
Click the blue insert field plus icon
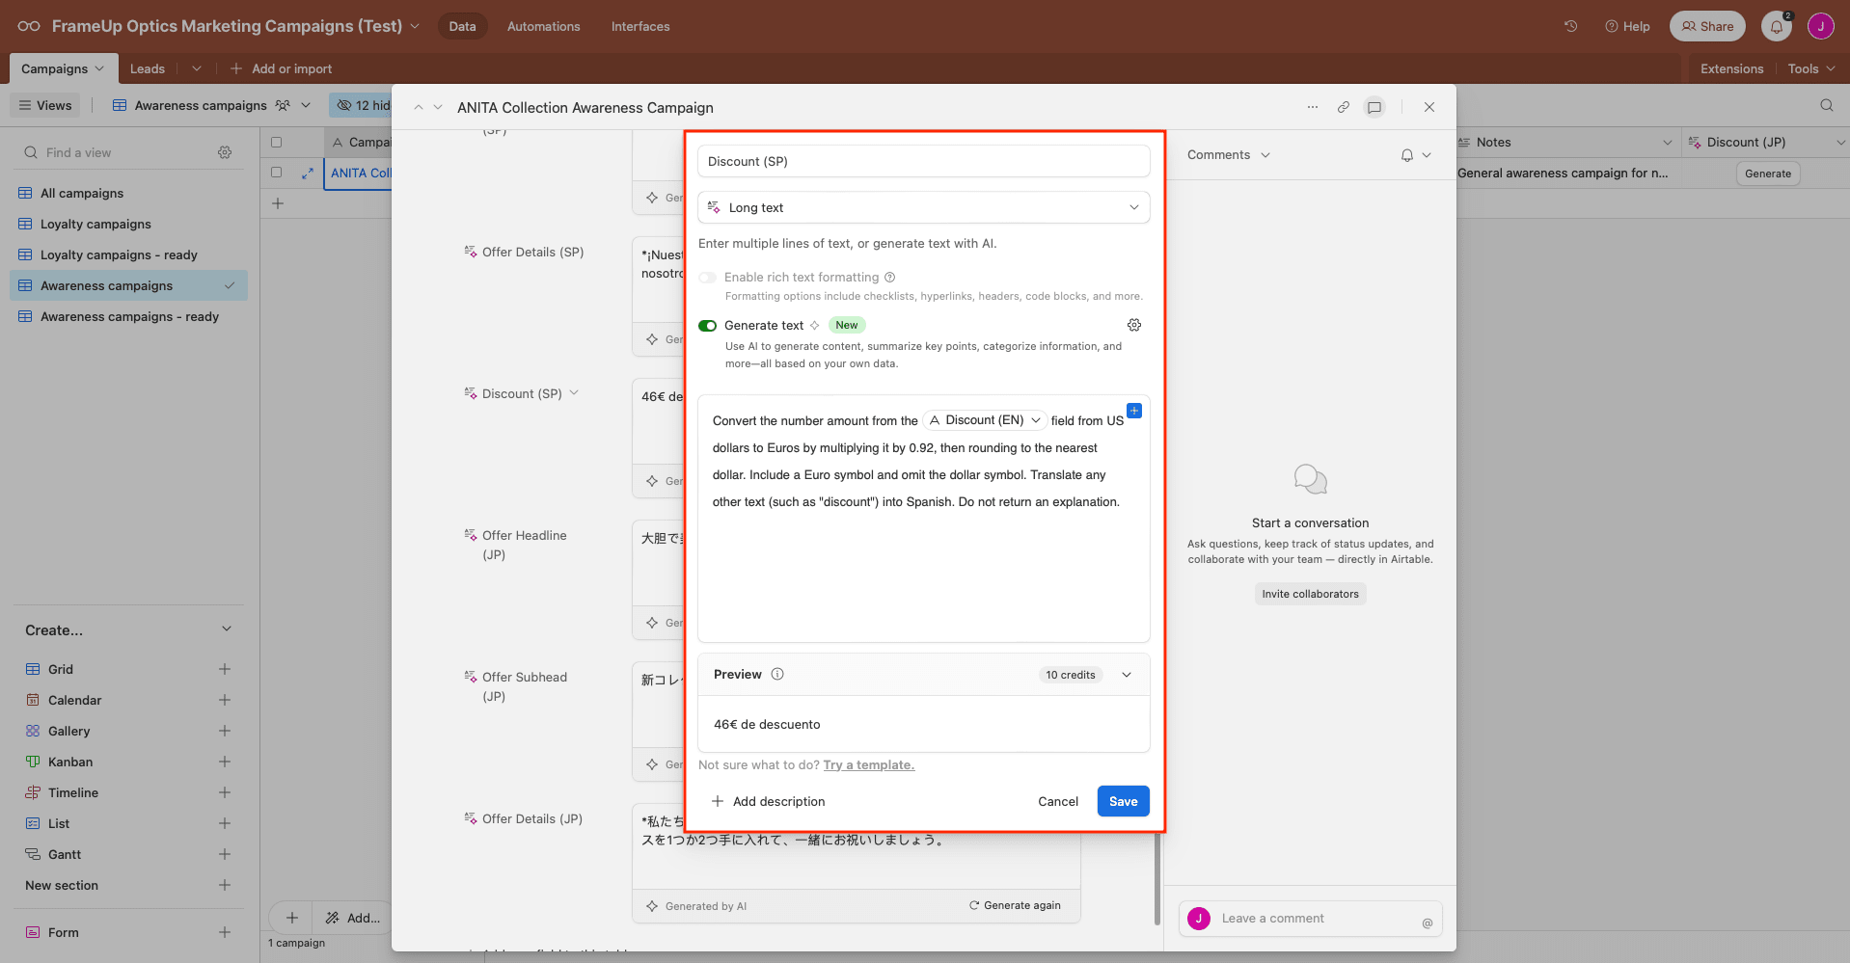1134,411
